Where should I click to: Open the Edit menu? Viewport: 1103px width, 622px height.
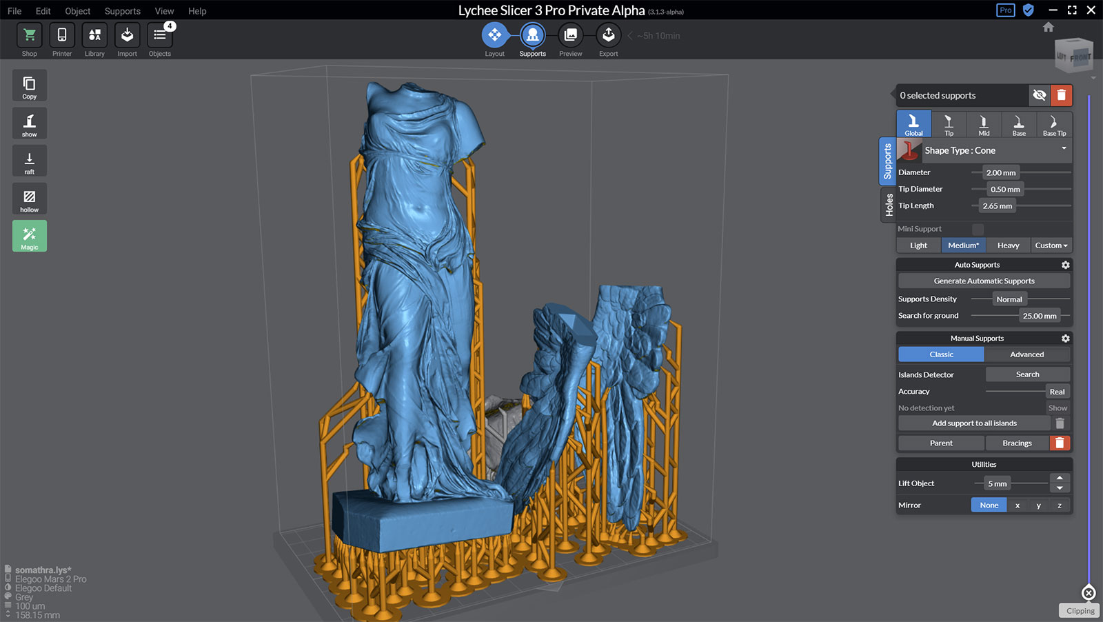(x=43, y=11)
